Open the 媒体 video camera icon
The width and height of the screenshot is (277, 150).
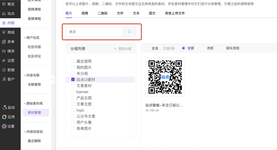click(4, 51)
